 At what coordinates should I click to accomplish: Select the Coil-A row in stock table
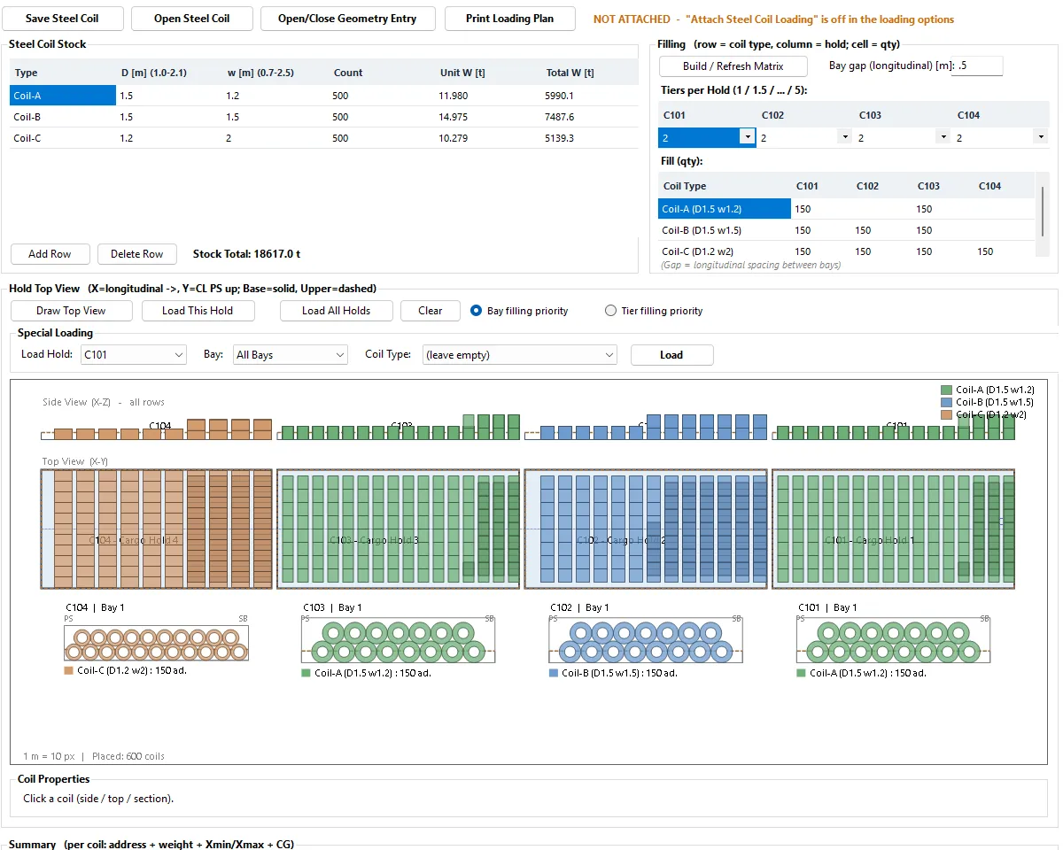point(323,96)
